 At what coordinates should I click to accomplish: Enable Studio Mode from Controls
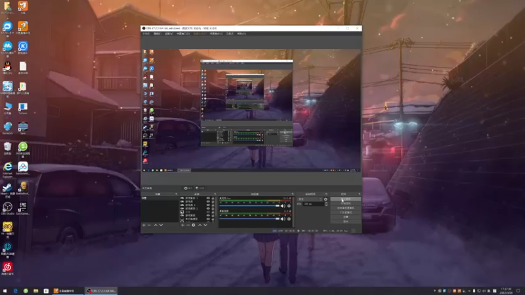click(346, 212)
